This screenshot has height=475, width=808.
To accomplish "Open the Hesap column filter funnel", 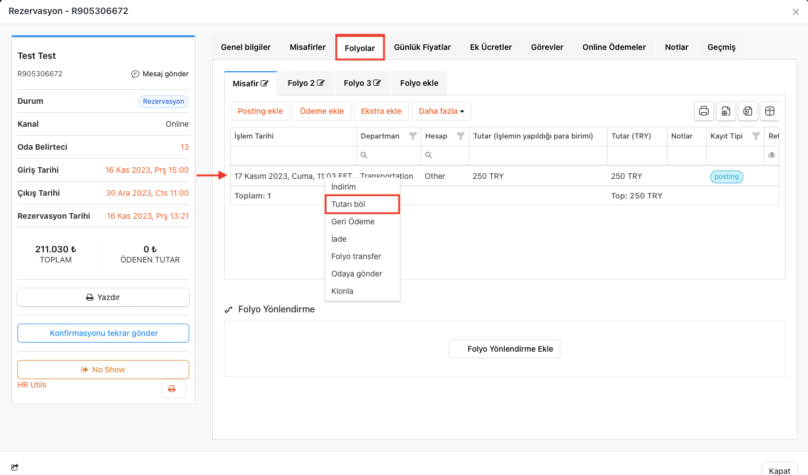I will pyautogui.click(x=460, y=136).
